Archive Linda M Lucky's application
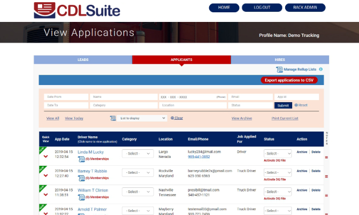Screen dimensions: 359x215 point(302,152)
